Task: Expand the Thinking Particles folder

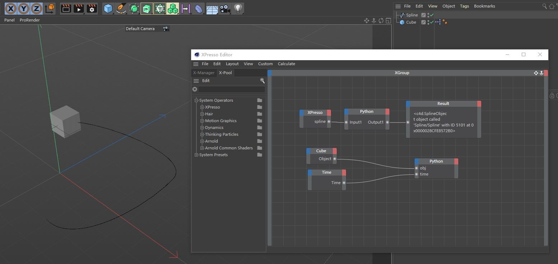Action: tap(202, 134)
